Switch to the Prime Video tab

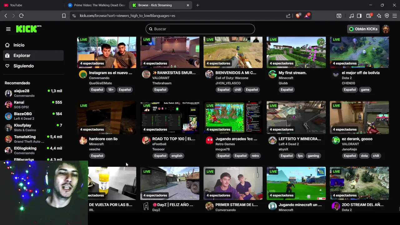pyautogui.click(x=97, y=5)
